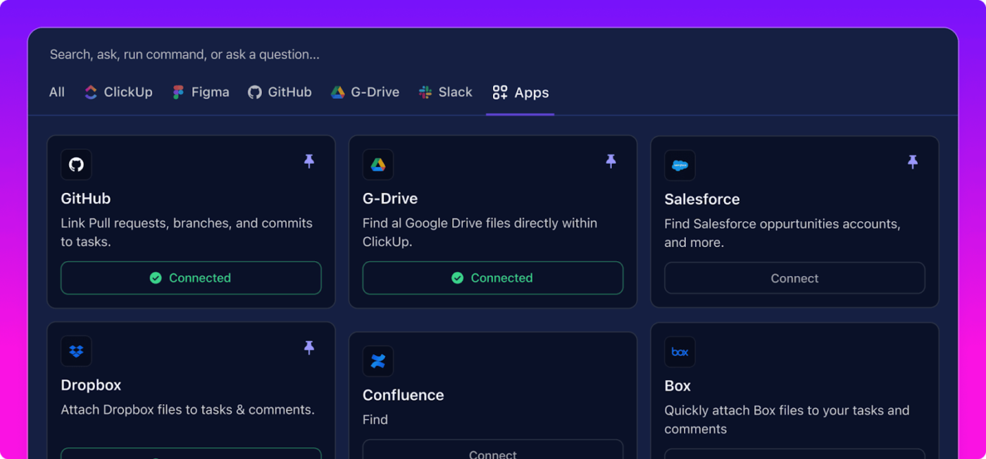Image resolution: width=986 pixels, height=459 pixels.
Task: Open the ClickUp filter tab
Action: click(118, 92)
